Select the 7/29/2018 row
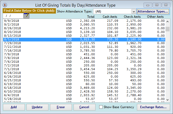Image resolution: width=173 pixels, height=114 pixels. [84, 43]
